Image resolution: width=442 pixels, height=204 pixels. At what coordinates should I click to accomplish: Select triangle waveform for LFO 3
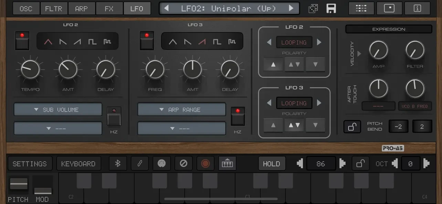[173, 42]
